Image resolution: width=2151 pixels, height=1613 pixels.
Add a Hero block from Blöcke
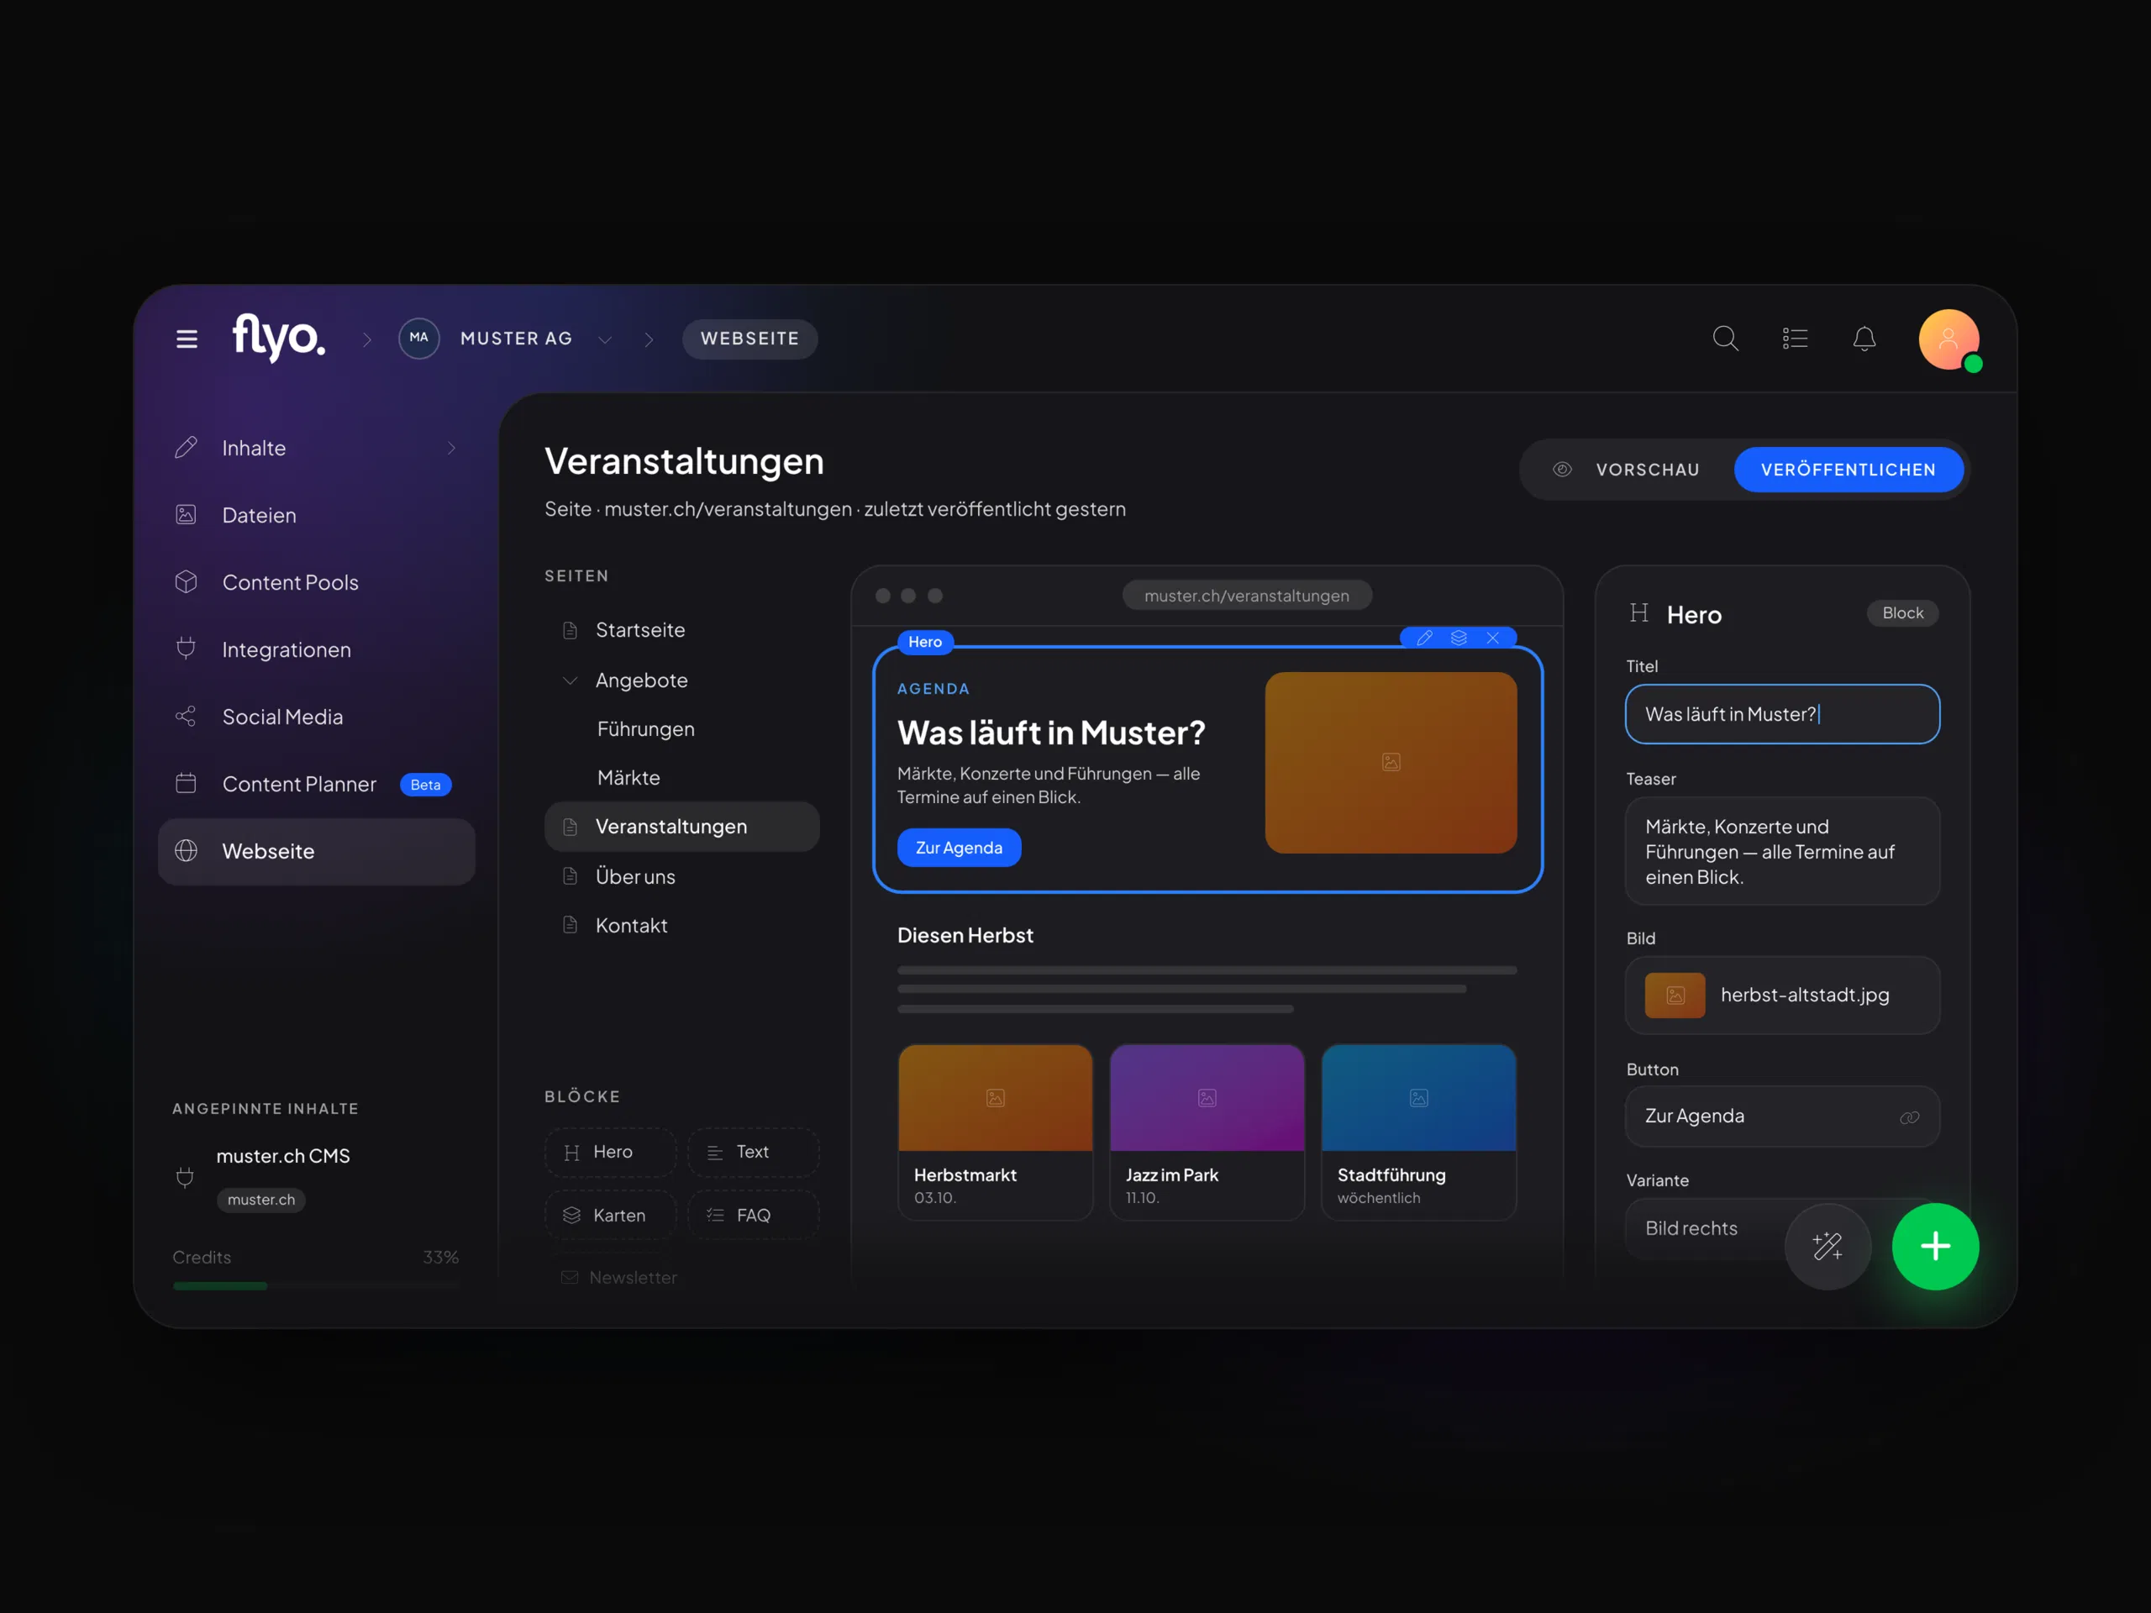(x=610, y=1152)
